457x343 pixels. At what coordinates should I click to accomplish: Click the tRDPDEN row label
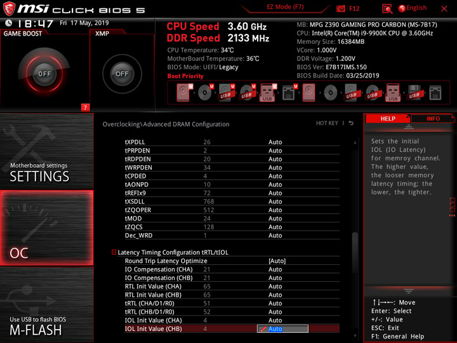[x=138, y=159]
